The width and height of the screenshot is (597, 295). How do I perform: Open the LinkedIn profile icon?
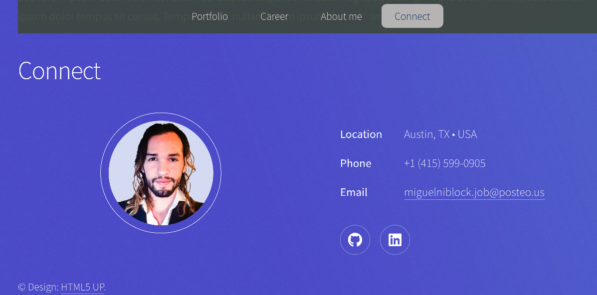pos(395,240)
